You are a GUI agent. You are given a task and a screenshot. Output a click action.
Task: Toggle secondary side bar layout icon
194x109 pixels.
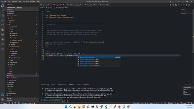point(176,2)
